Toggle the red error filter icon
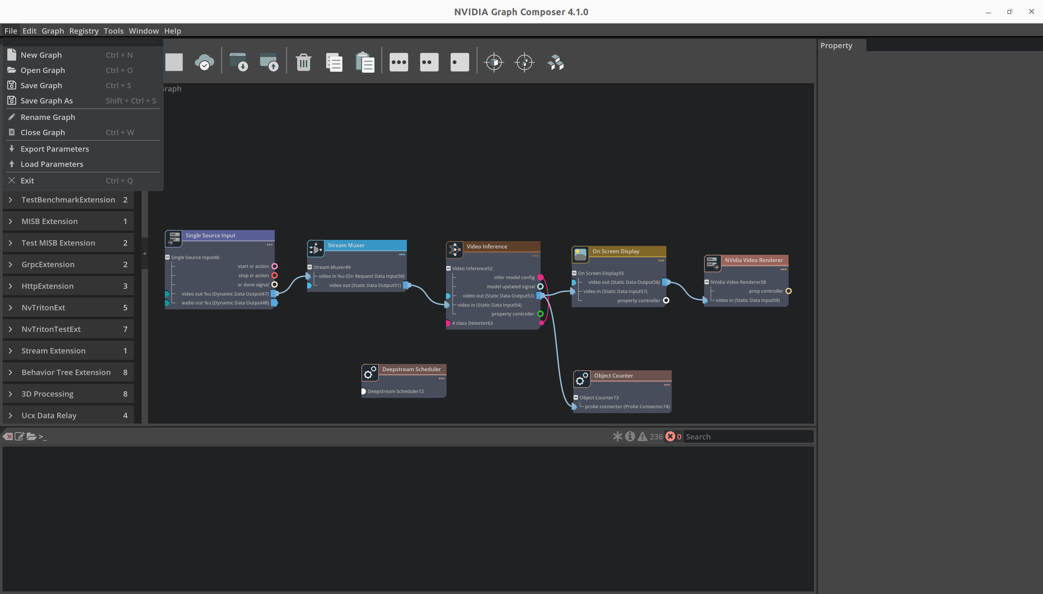 (x=670, y=437)
